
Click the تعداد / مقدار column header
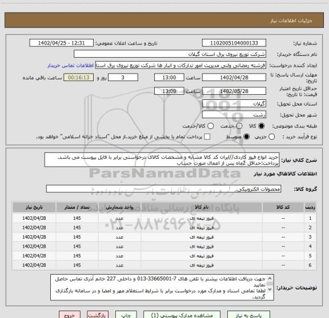[77, 207]
